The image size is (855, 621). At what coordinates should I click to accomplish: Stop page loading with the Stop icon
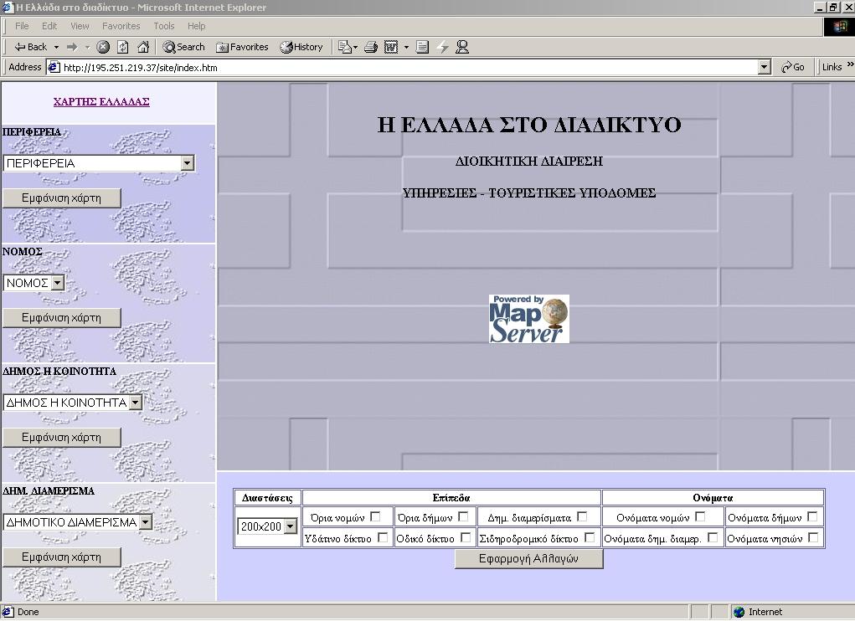coord(103,47)
